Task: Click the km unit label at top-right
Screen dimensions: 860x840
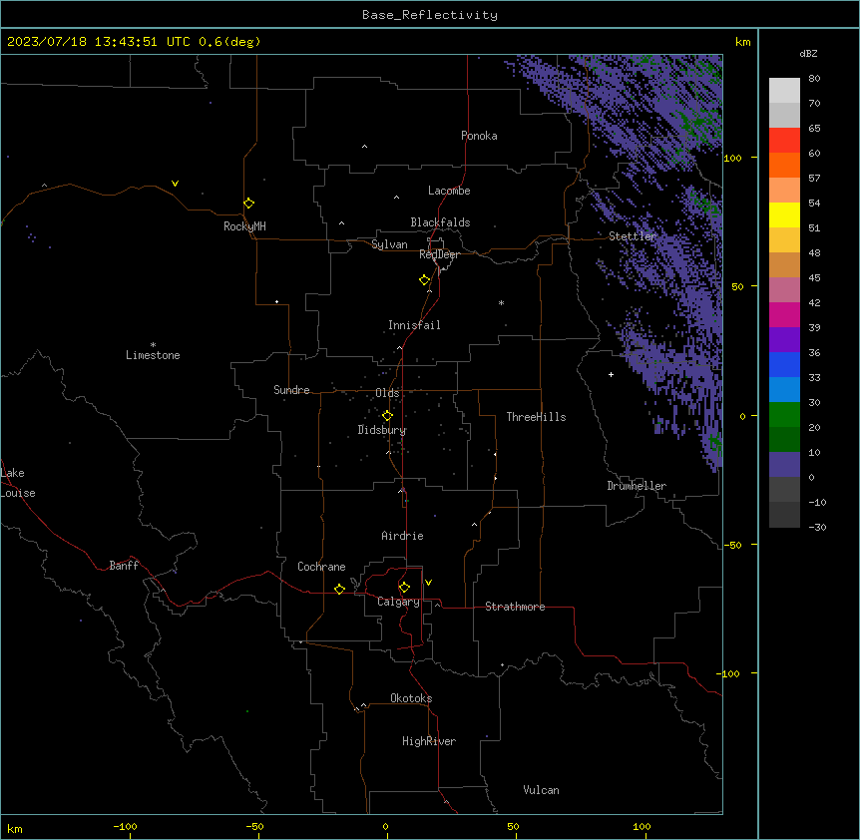Action: pyautogui.click(x=742, y=42)
